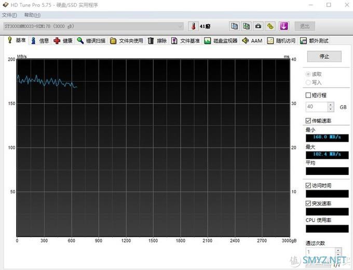Open options via yellow gears icon
The height and width of the screenshot is (270, 353).
coord(270,26)
